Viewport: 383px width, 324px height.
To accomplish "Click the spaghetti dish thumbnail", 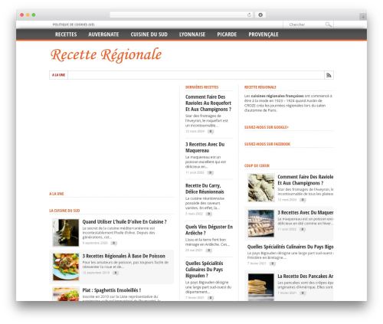I will click(x=66, y=294).
